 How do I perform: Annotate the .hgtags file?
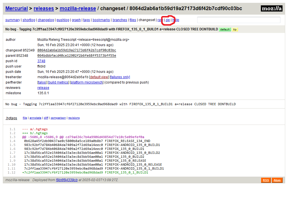35,118
